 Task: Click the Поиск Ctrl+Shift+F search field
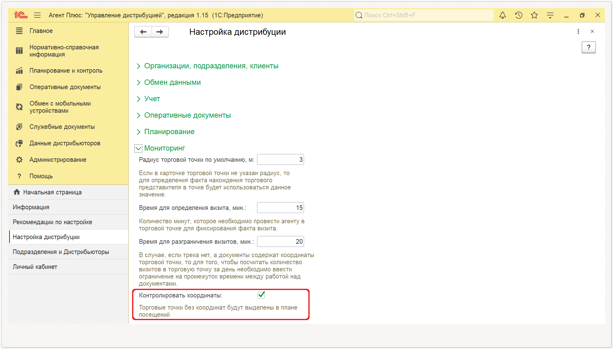click(424, 15)
